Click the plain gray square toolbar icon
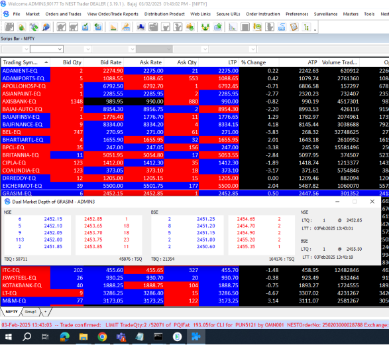Screen dimensions: 389x345 click(245, 27)
